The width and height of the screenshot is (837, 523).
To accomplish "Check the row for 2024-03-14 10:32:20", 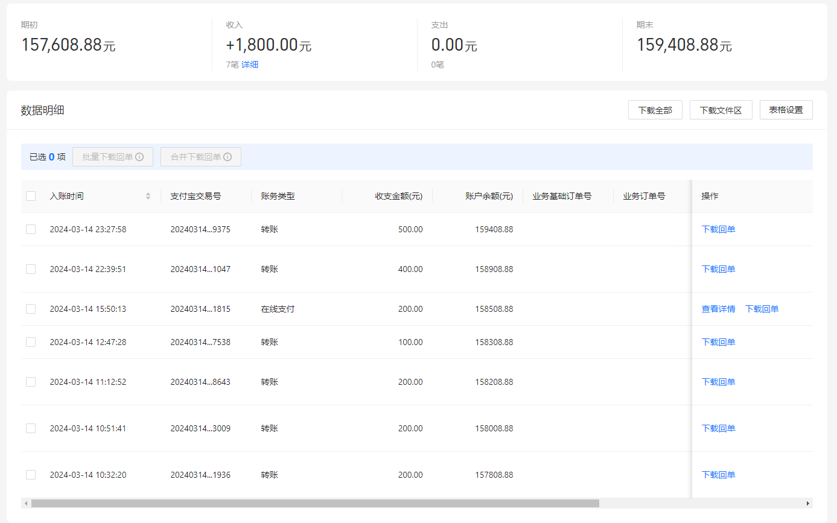I will pyautogui.click(x=31, y=475).
